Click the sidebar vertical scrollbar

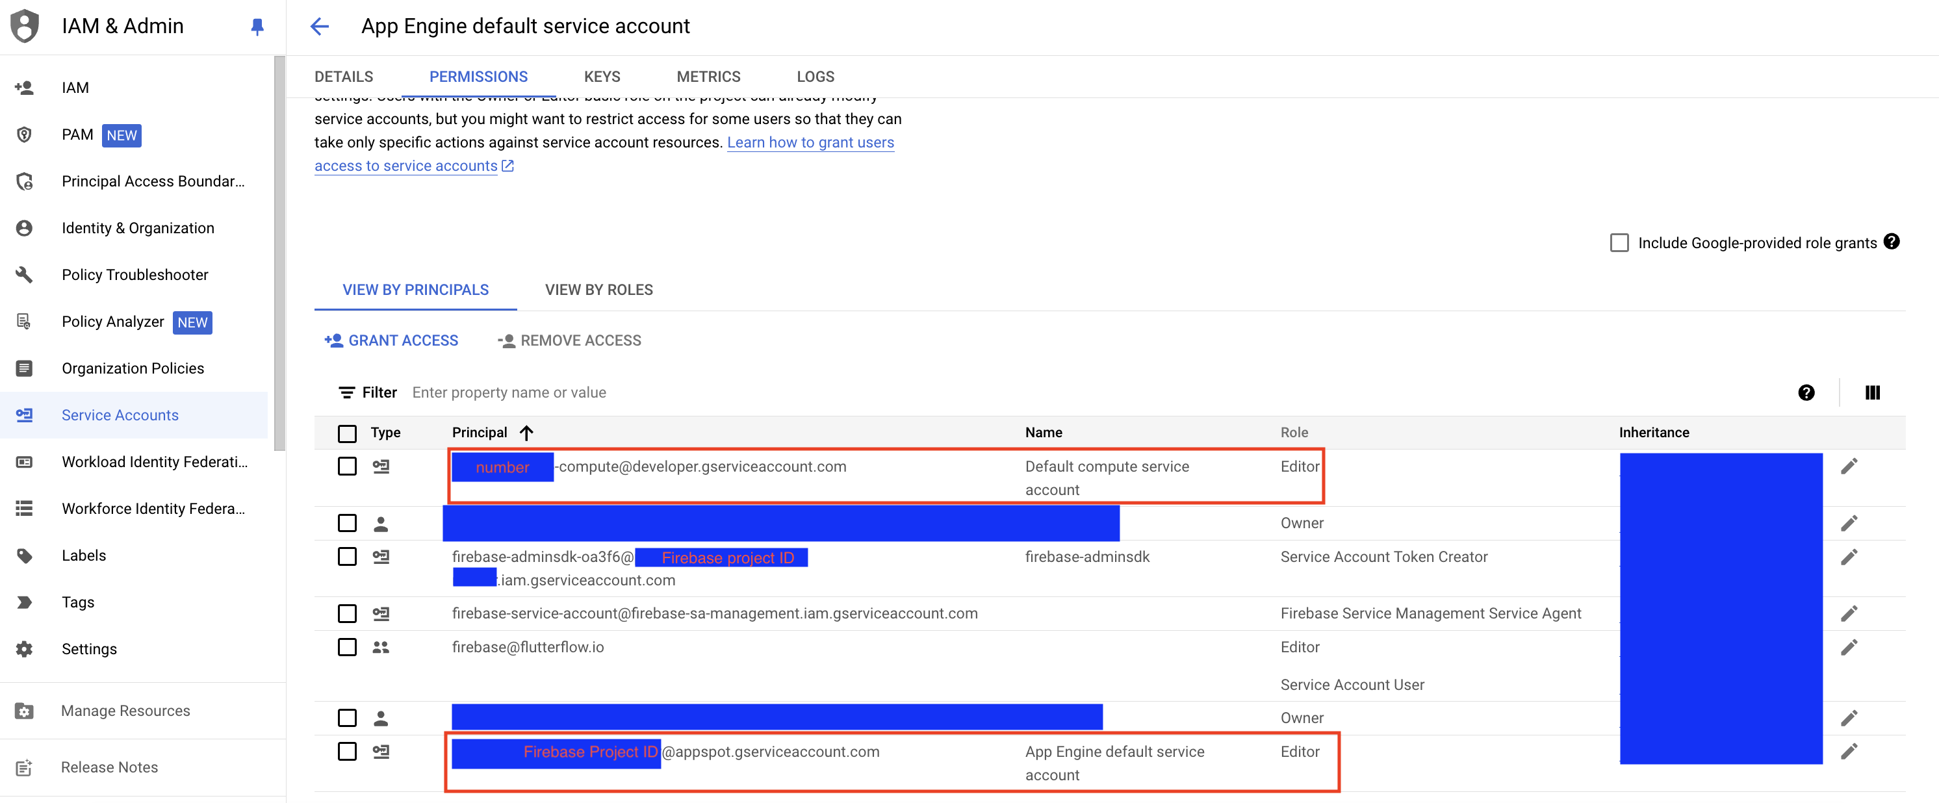(x=279, y=253)
